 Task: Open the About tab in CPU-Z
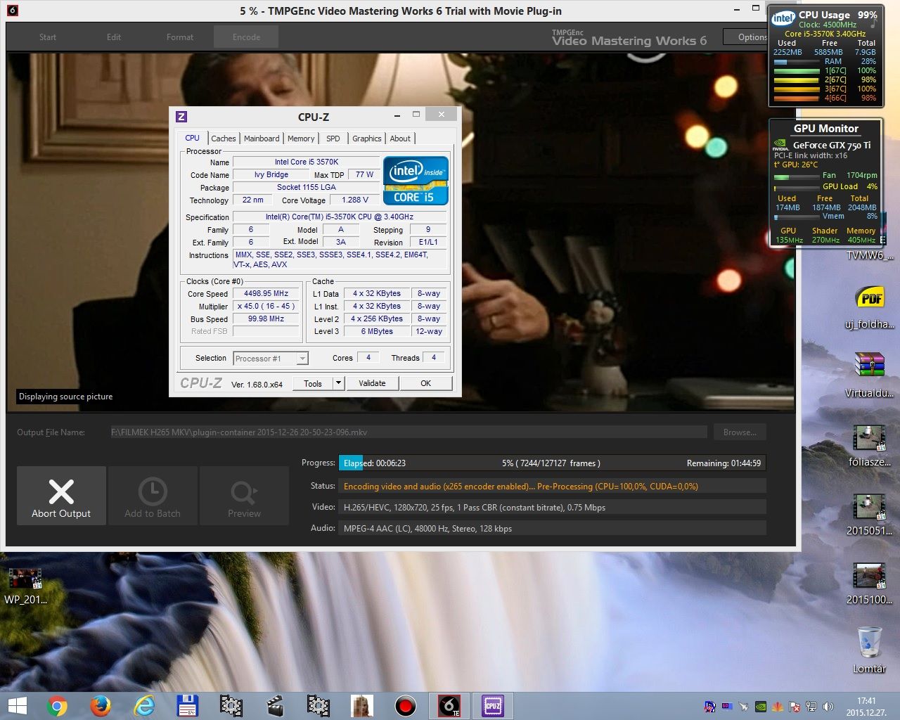(400, 139)
